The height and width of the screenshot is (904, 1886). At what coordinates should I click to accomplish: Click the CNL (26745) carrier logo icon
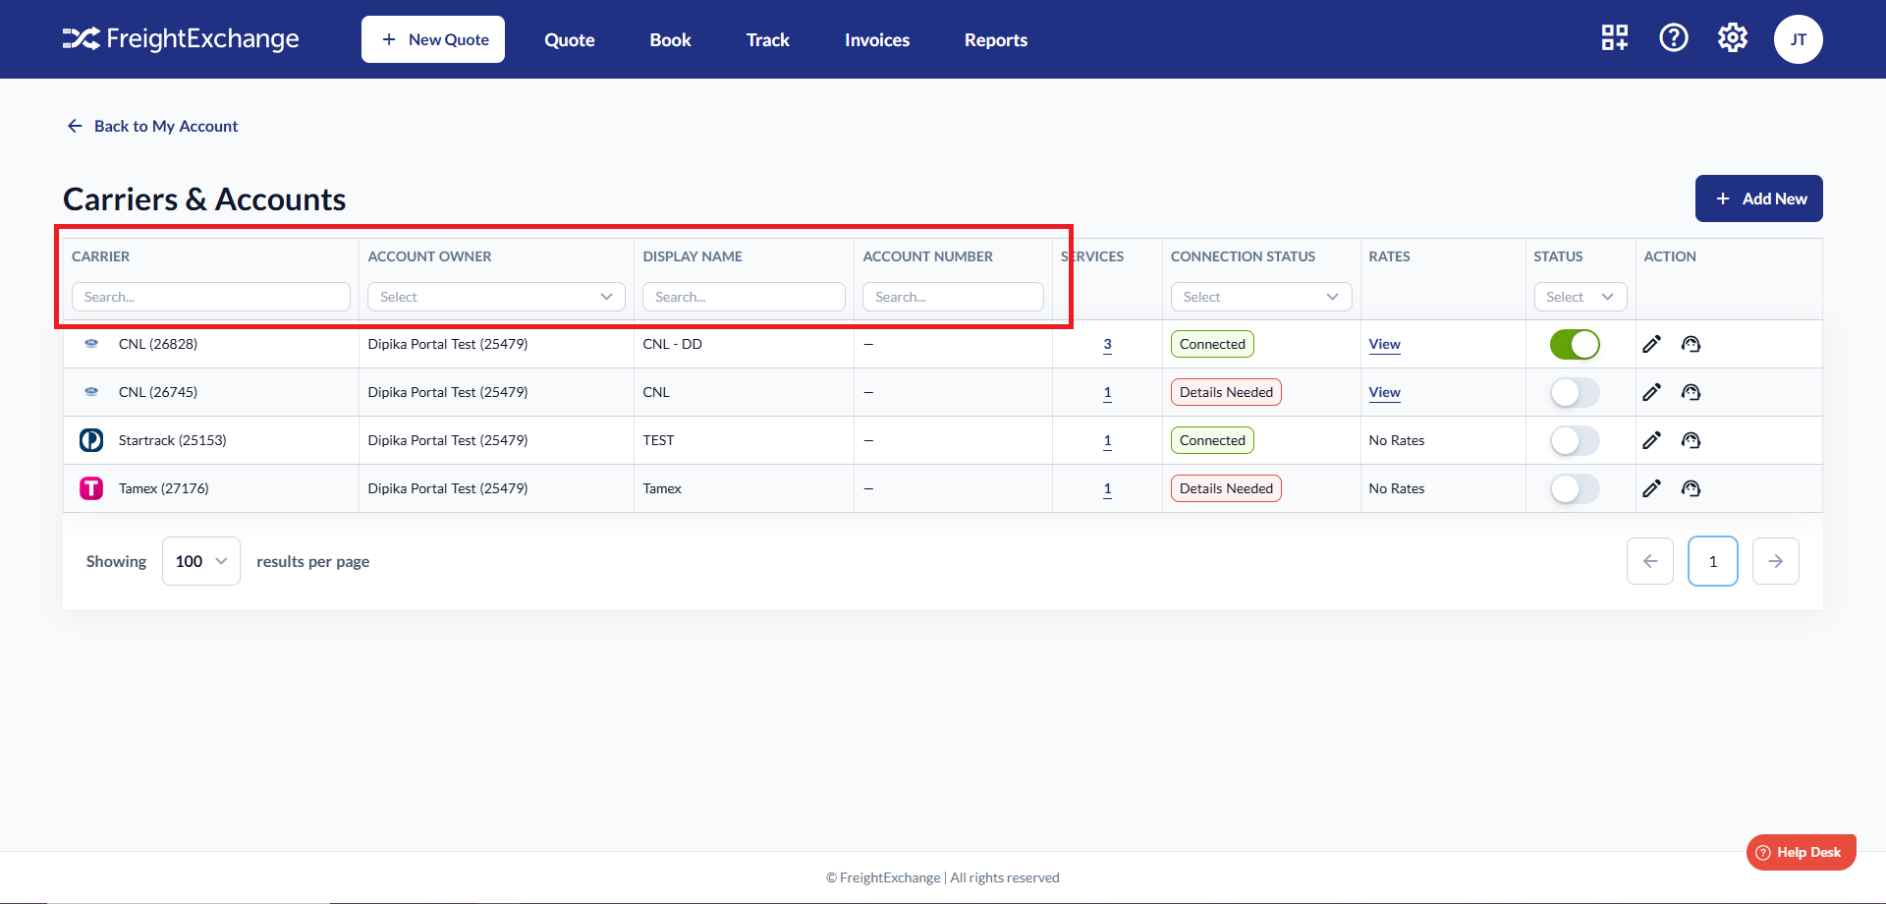(91, 392)
